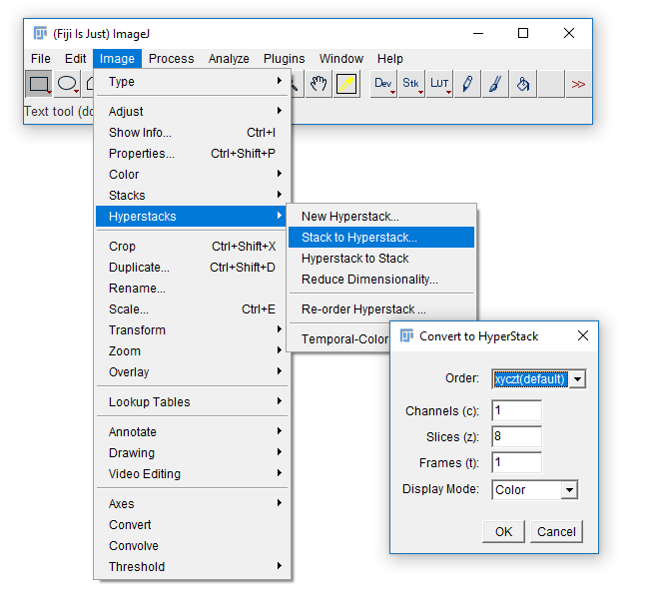Click the yellow color picker swatch
The width and height of the screenshot is (656, 607).
(346, 84)
